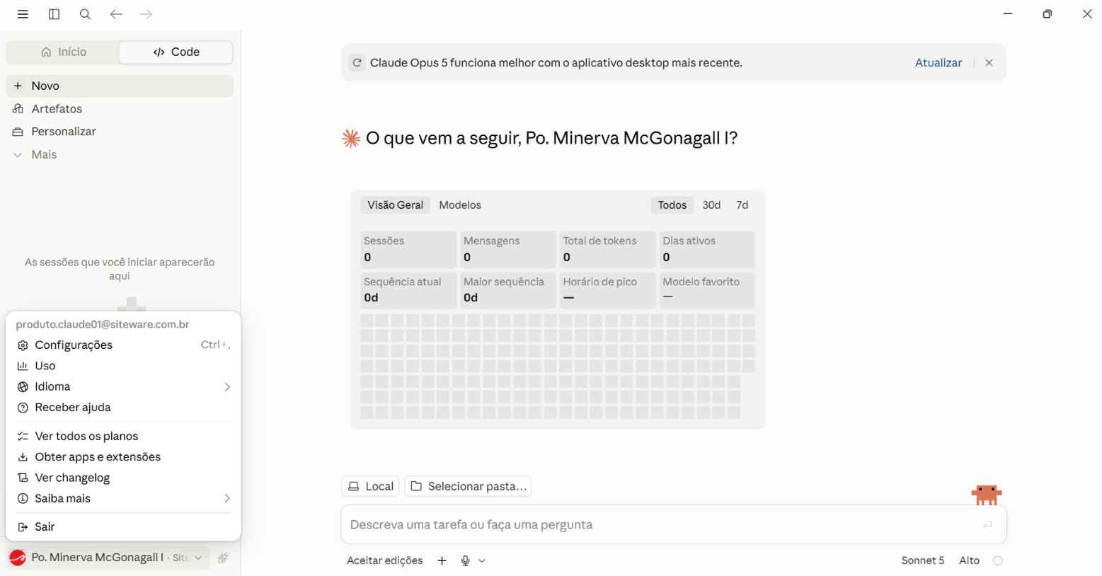Open the Sonnet 5 model selector
Image resolution: width=1102 pixels, height=576 pixels.
coord(922,560)
